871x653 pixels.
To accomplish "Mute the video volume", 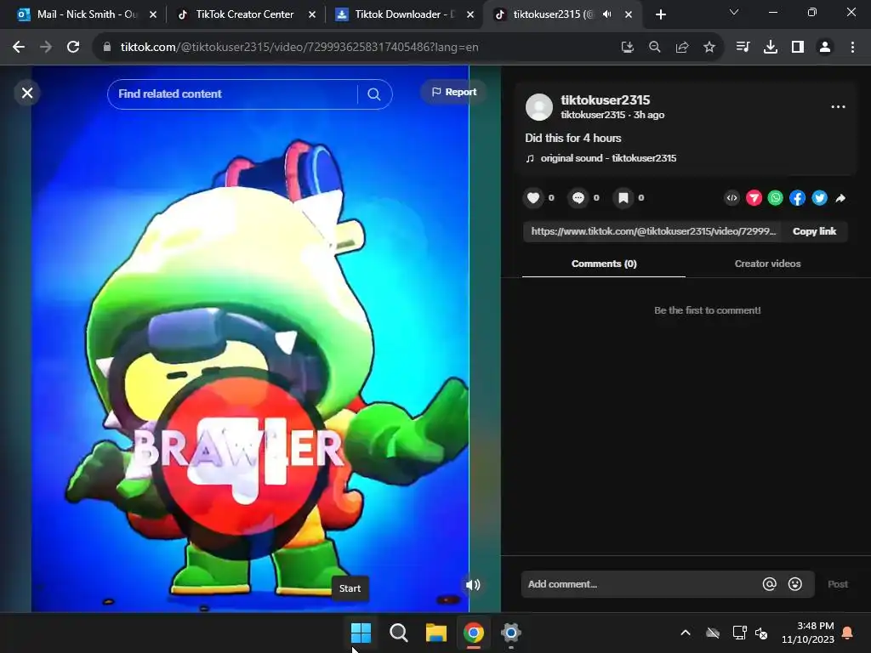I will click(473, 585).
